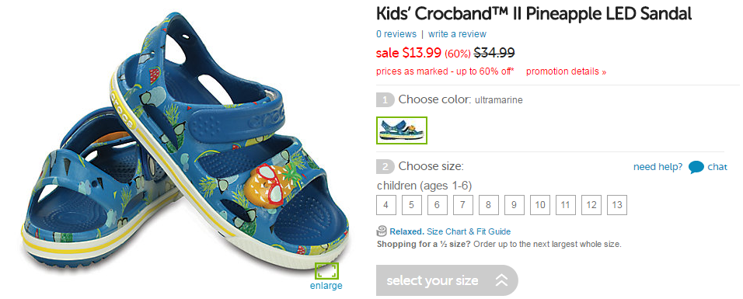Select size 9 option
This screenshot has height=299, width=743.
(x=515, y=205)
